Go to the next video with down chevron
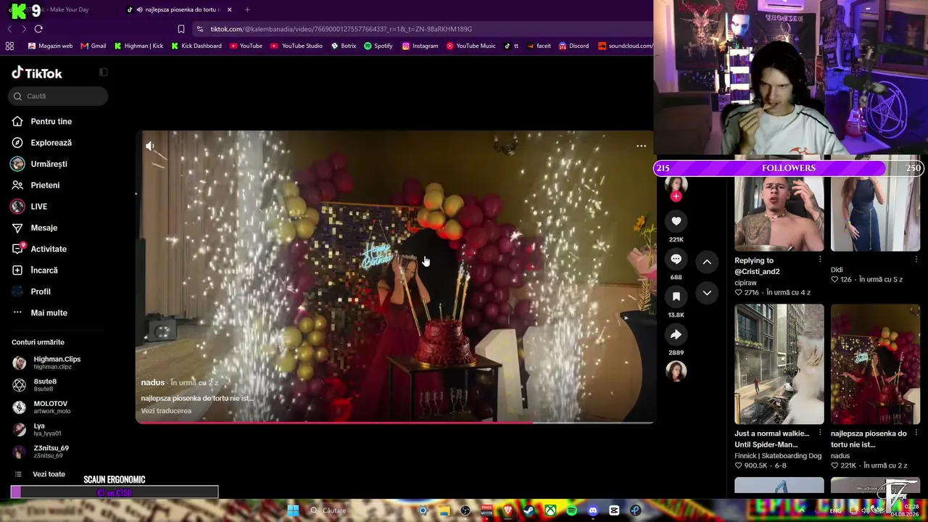The width and height of the screenshot is (928, 522). click(707, 293)
